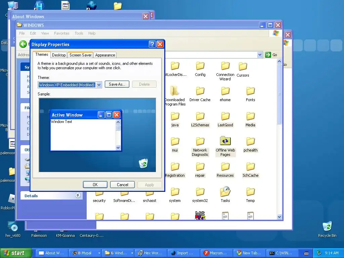Select the LastGood folder
Screen dimensions: 344x258
point(225,120)
